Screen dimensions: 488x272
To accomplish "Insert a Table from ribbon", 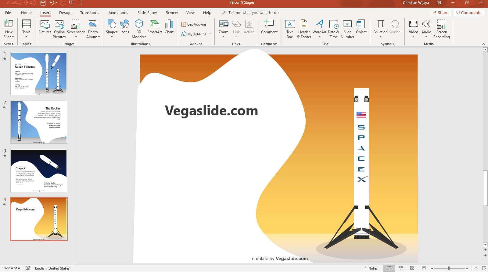I will 27,30.
